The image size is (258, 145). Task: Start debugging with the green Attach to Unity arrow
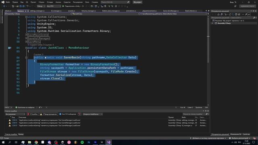tap(63, 6)
